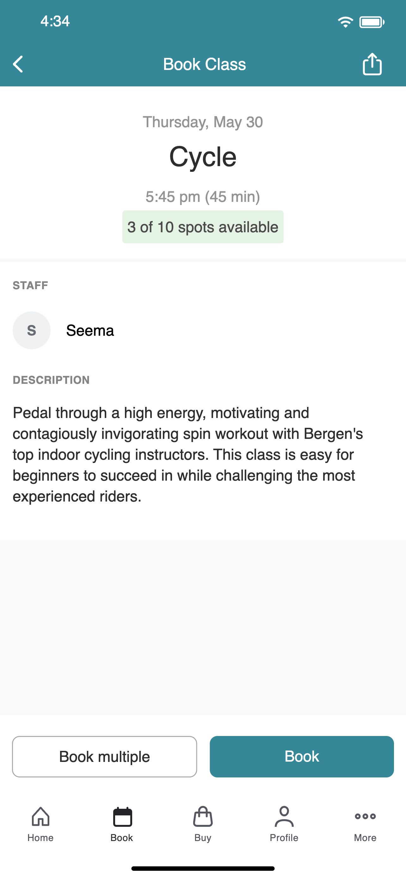
Task: Tap the back arrow icon
Action: [18, 64]
